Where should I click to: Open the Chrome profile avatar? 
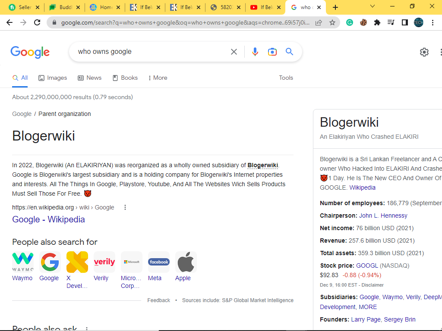[x=419, y=22]
